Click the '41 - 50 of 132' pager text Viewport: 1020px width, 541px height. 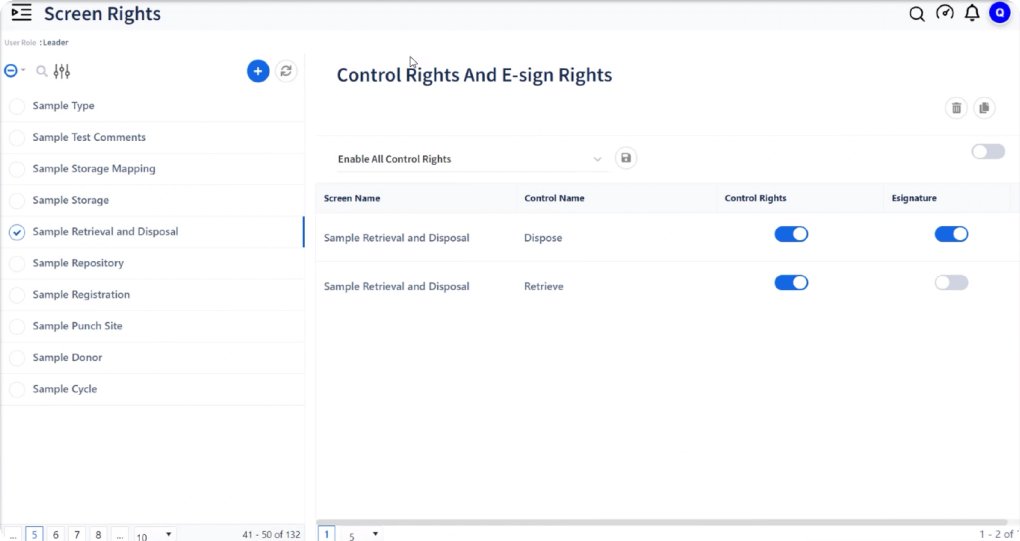pos(271,535)
